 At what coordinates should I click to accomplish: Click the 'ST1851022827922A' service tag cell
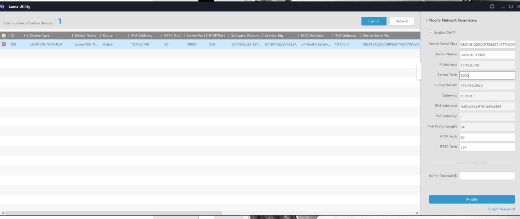point(281,44)
